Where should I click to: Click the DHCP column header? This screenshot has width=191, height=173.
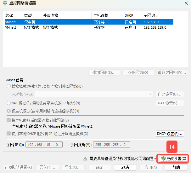coord(132,15)
